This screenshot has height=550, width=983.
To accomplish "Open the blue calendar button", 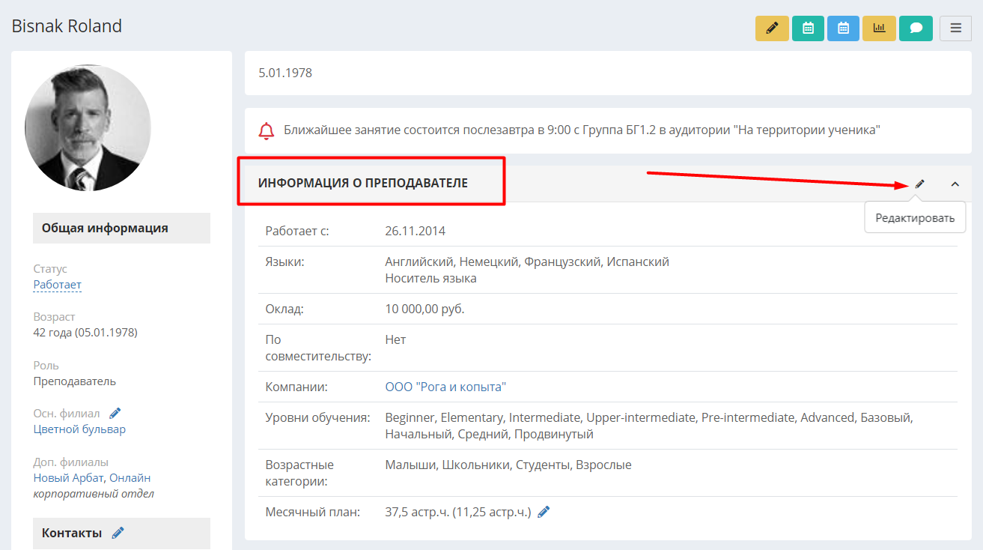I will (843, 28).
